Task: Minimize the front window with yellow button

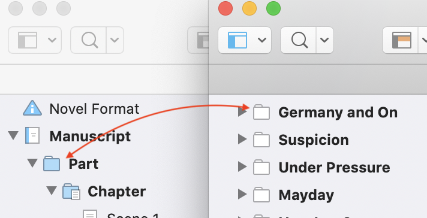Action: [x=249, y=8]
